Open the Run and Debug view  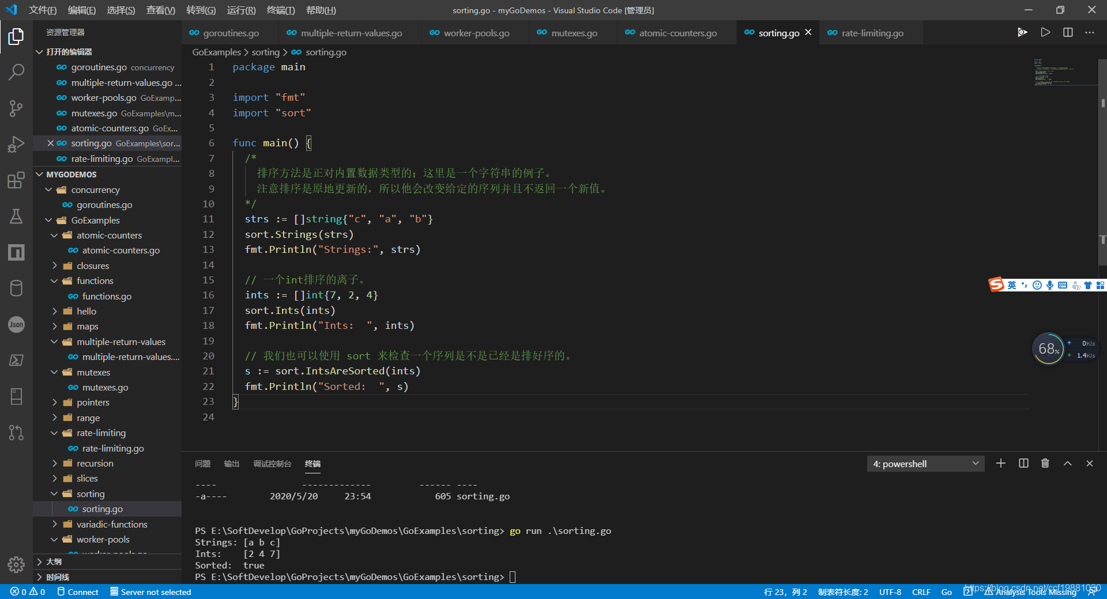click(x=16, y=144)
